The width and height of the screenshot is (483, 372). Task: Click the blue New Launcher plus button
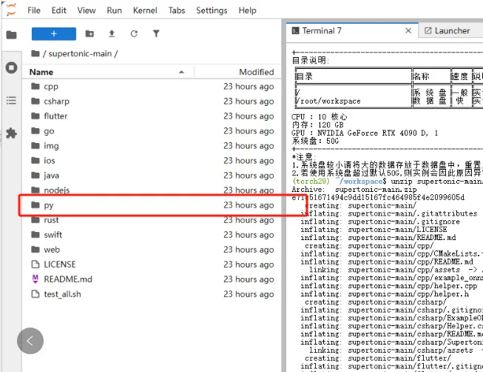click(x=54, y=33)
